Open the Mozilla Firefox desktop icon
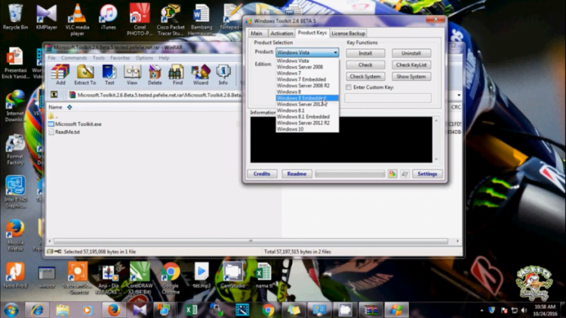Screen dimensions: 566x318 pos(15,236)
